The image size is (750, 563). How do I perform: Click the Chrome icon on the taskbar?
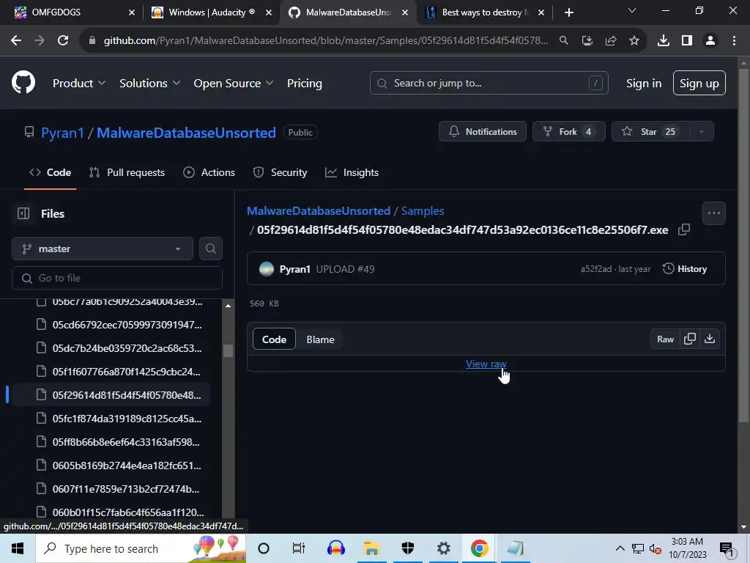479,548
